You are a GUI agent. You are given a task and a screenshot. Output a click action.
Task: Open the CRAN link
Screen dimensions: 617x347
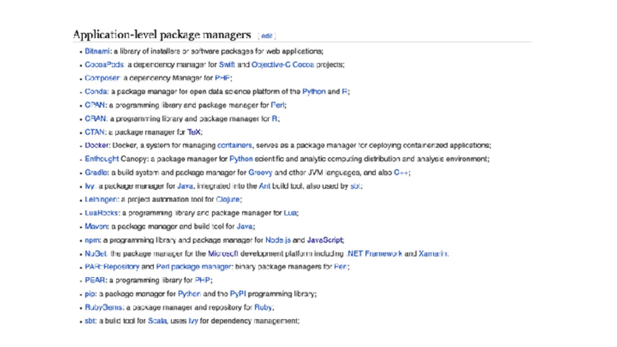[x=95, y=119]
